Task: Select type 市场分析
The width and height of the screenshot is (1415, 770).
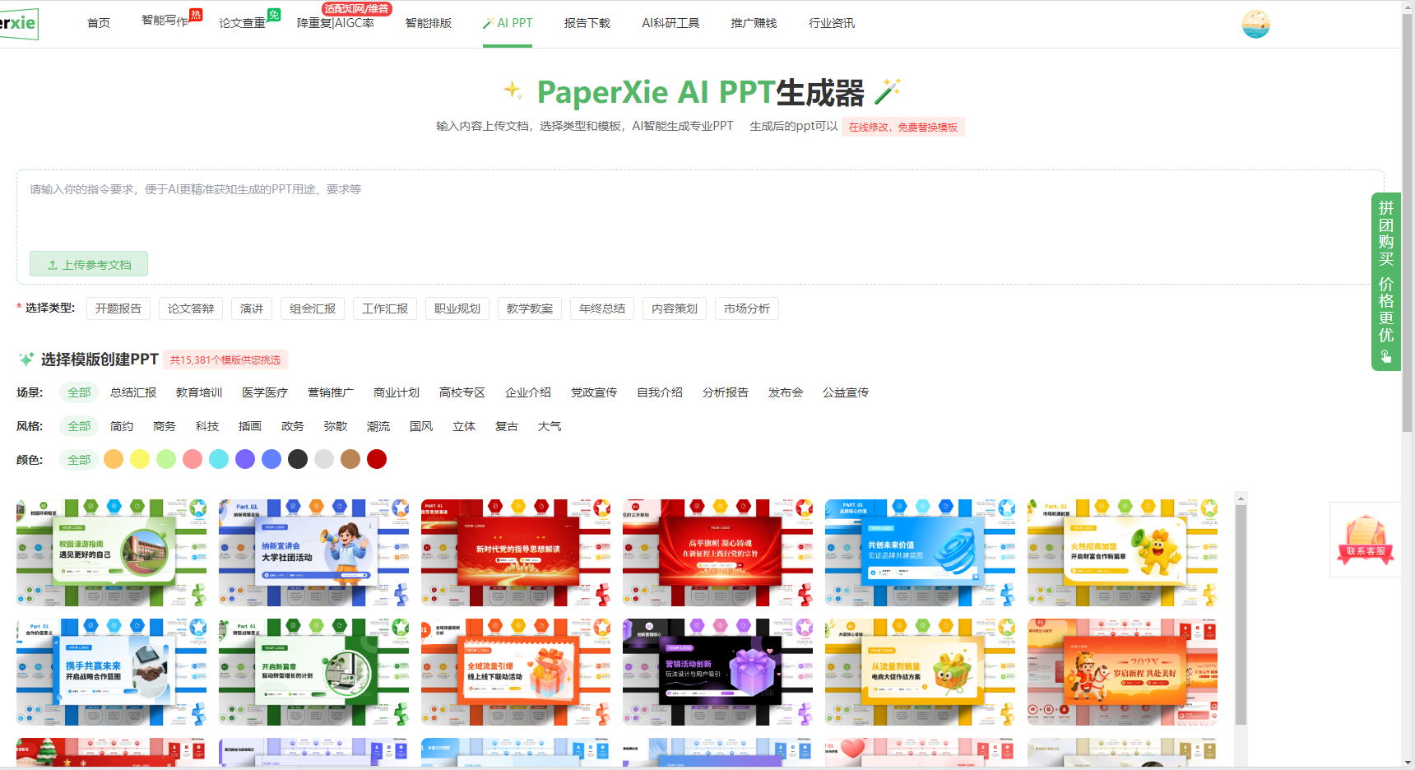Action: (747, 308)
